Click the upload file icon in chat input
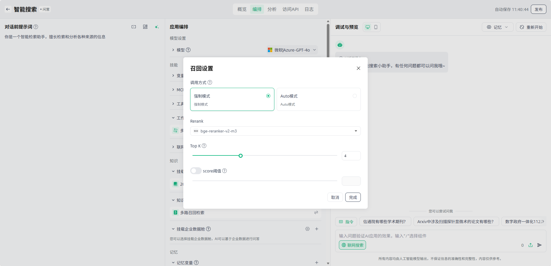Viewport: 551px width, 266px height. (531, 245)
